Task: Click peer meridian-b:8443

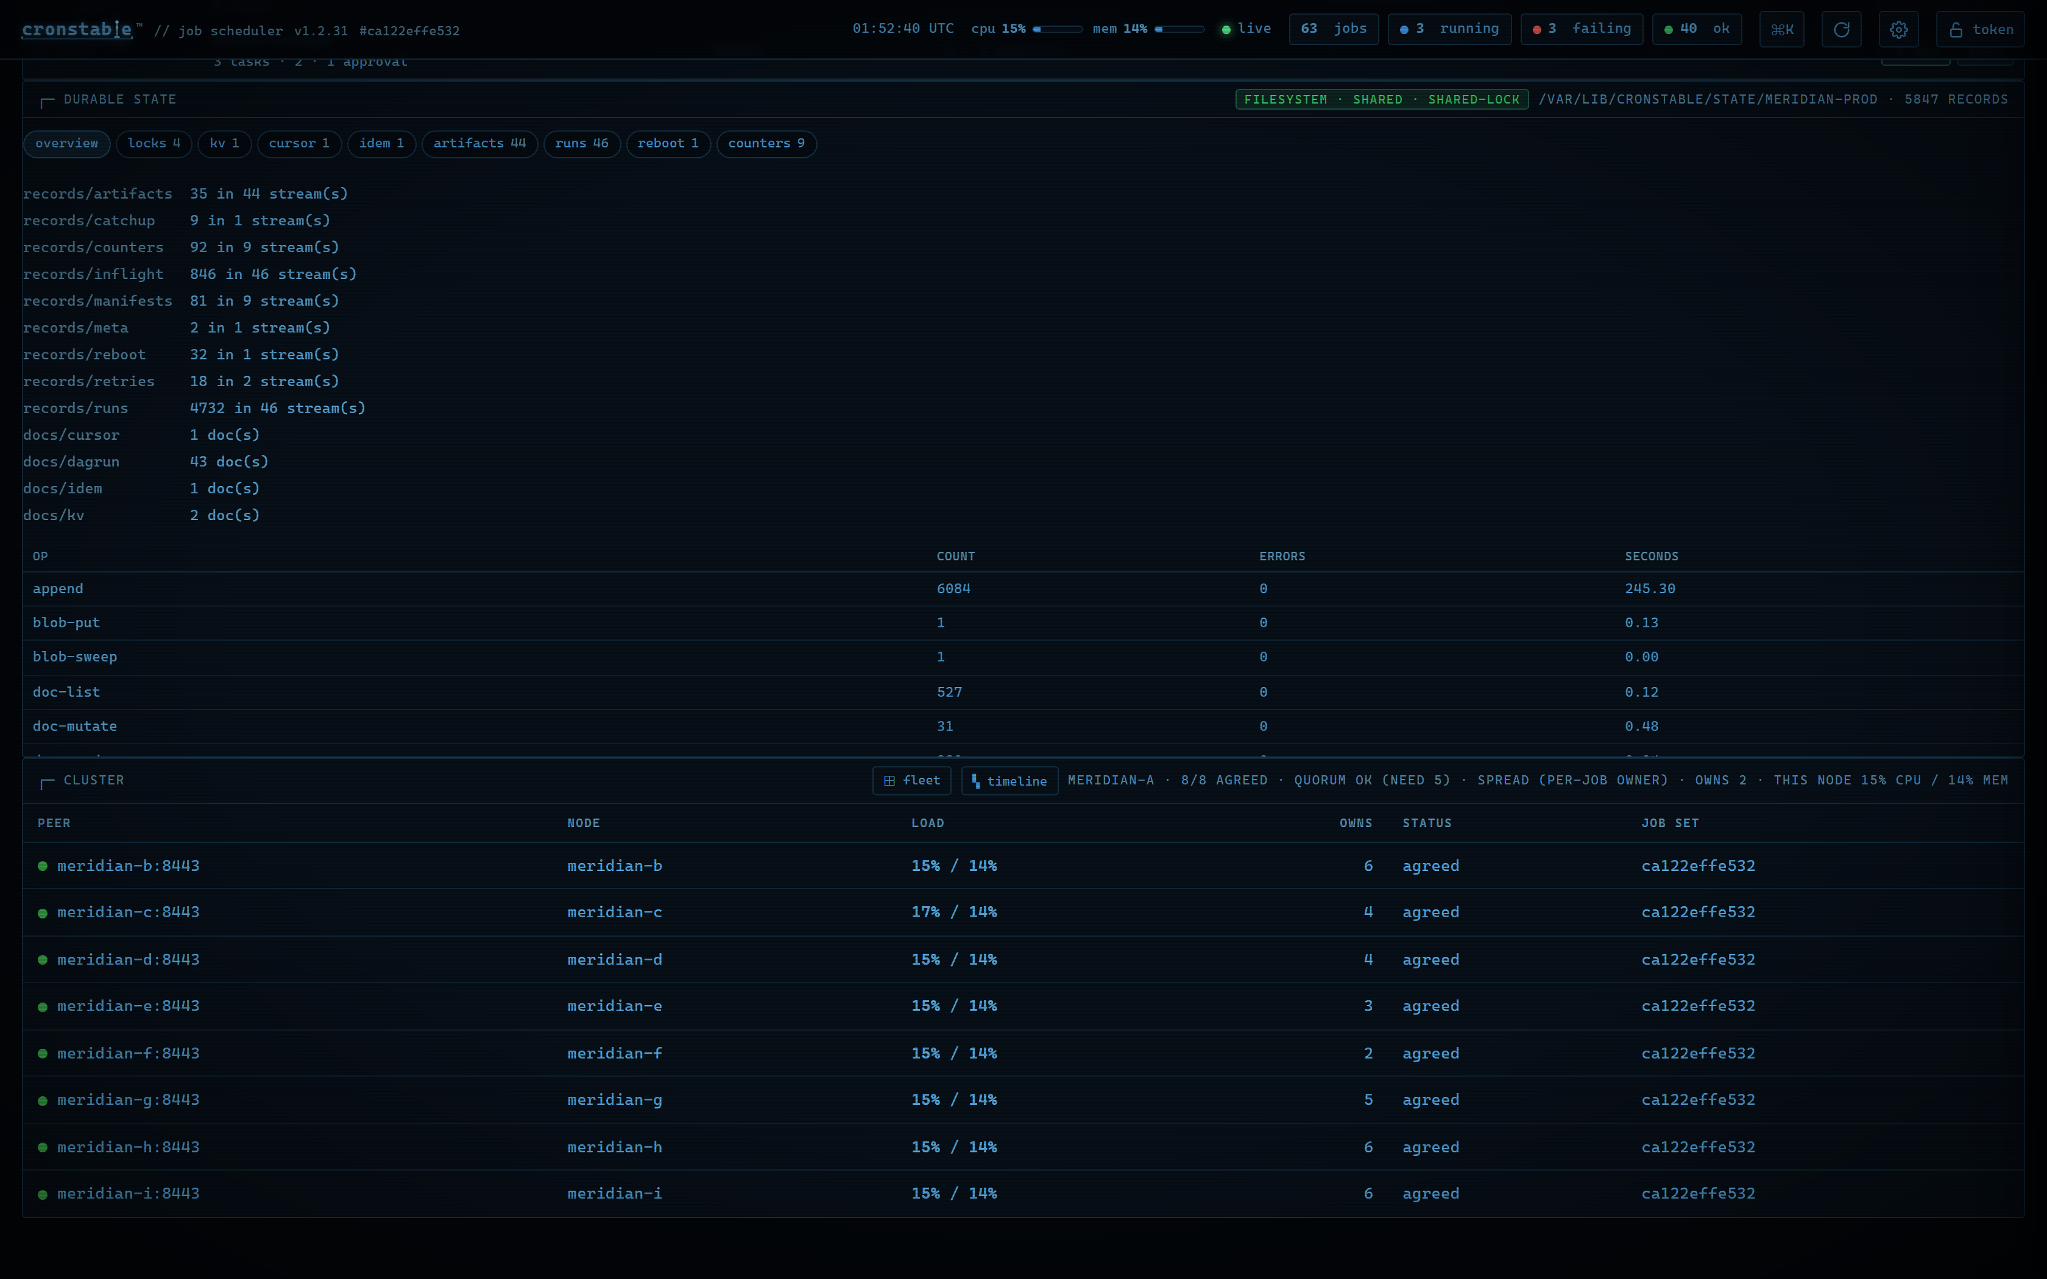Action: coord(129,866)
